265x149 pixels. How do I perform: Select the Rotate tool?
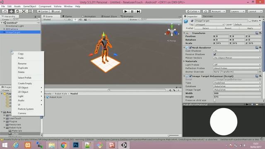pos(17,11)
